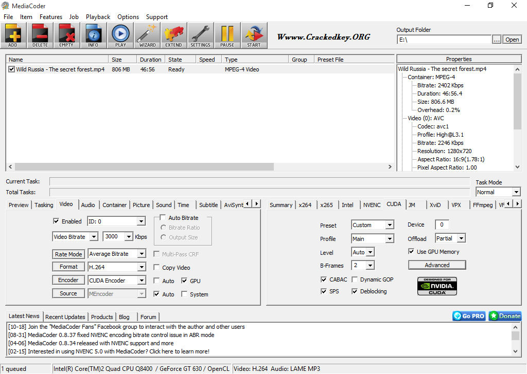Click the Advanced button

coord(437,265)
